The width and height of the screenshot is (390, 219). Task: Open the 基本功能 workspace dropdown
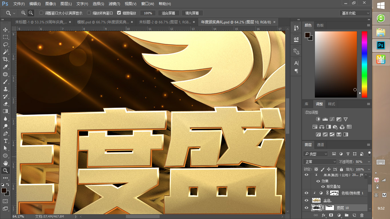[355, 13]
